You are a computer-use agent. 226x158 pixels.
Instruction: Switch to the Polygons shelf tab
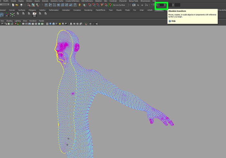pos(32,10)
